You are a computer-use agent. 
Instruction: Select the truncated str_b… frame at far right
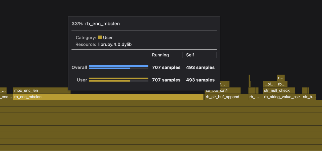(309, 97)
